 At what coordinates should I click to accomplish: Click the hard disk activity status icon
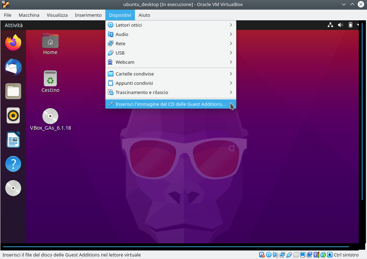262,255
